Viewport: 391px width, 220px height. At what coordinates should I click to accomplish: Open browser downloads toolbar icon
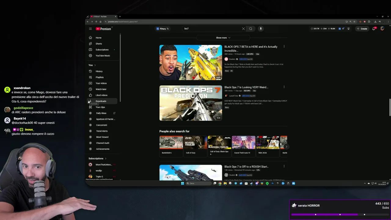tap(375, 22)
